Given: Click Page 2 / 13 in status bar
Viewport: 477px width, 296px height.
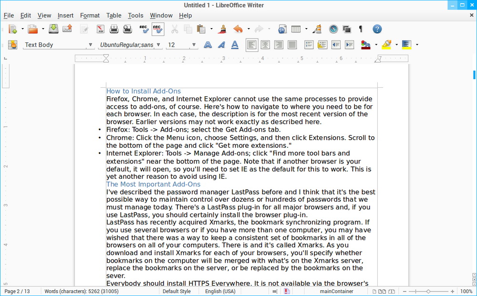Looking at the screenshot, I should (17, 291).
